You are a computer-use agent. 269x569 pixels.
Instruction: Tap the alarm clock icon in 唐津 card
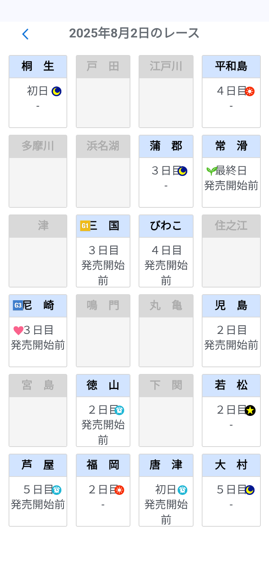(182, 490)
